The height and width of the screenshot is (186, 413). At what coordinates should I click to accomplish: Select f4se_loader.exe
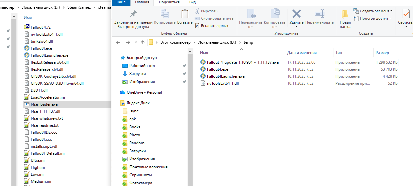coord(67,104)
